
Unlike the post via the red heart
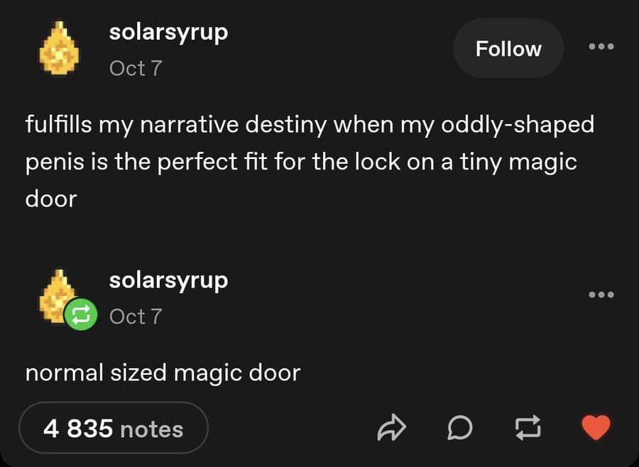pos(596,427)
